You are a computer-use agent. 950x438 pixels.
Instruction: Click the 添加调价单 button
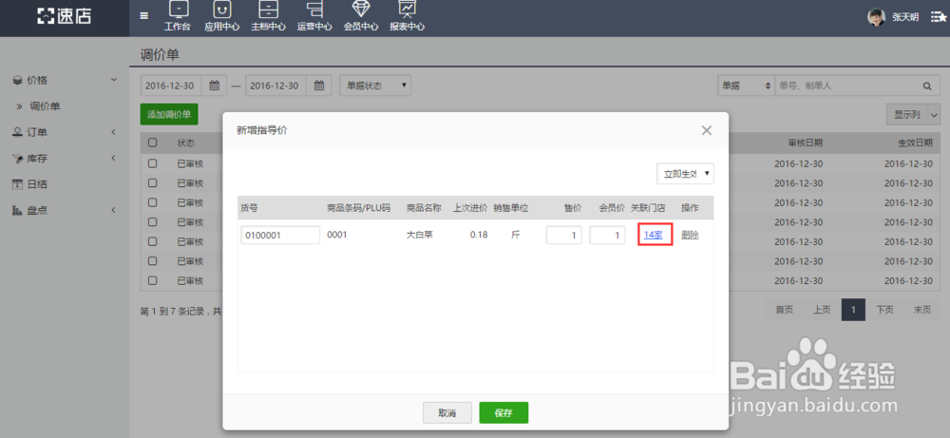click(x=169, y=114)
